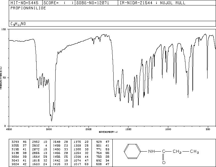Select the 3255 peak in the table
This screenshot has height=167, width=216.
(x=19, y=146)
